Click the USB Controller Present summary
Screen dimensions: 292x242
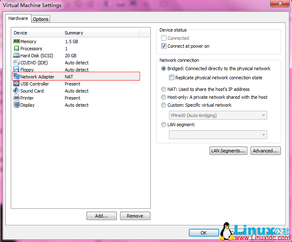[72, 84]
